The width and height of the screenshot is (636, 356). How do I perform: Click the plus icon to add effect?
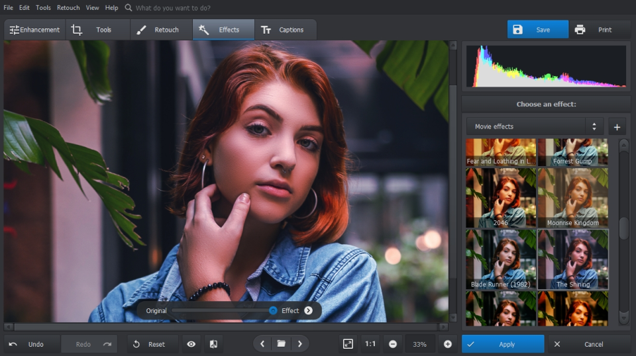pyautogui.click(x=616, y=126)
